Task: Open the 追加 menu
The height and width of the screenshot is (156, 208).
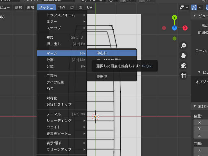Action: (x=31, y=7)
